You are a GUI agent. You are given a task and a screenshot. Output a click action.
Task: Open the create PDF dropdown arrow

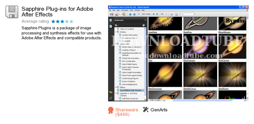(x=119, y=14)
